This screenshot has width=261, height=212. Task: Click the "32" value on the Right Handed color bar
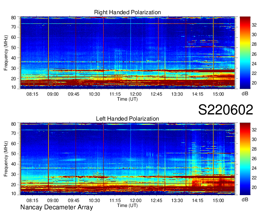tap(254, 25)
